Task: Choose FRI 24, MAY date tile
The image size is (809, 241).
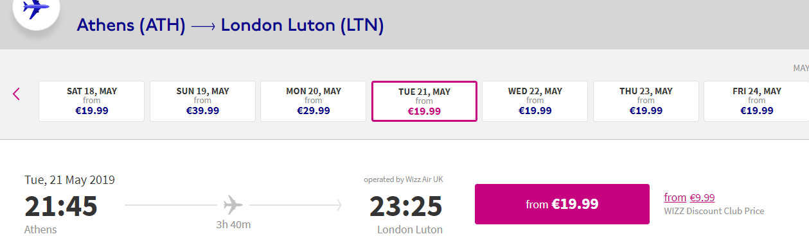Action: tap(756, 101)
